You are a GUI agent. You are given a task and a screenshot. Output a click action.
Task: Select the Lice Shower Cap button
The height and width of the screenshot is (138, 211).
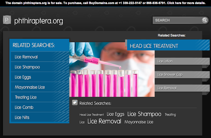(x=182, y=75)
